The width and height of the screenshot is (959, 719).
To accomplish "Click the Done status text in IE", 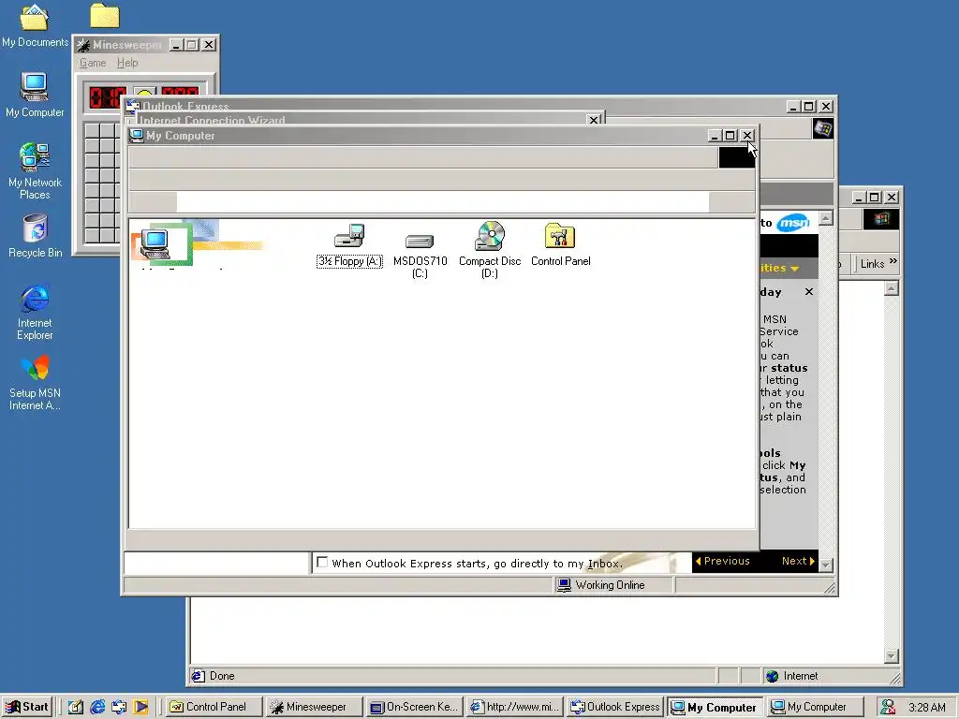I will point(222,676).
